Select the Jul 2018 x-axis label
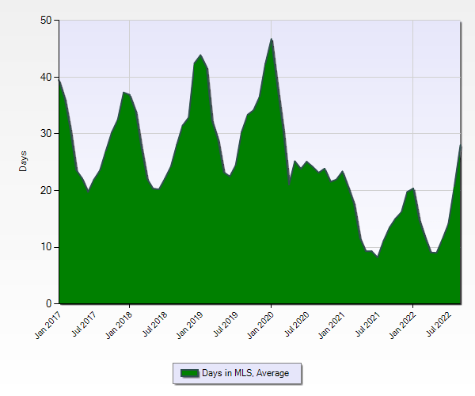The height and width of the screenshot is (396, 475). 155,324
